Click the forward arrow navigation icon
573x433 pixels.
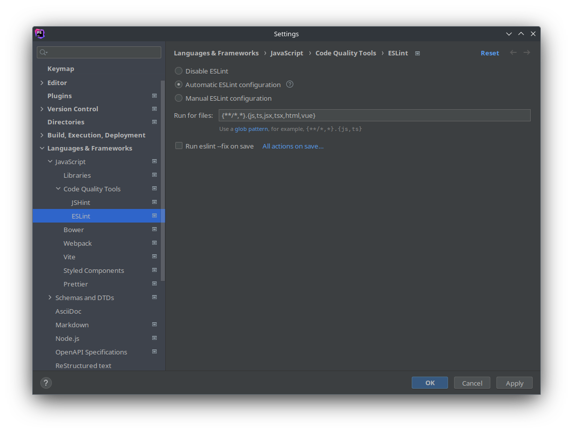(527, 52)
